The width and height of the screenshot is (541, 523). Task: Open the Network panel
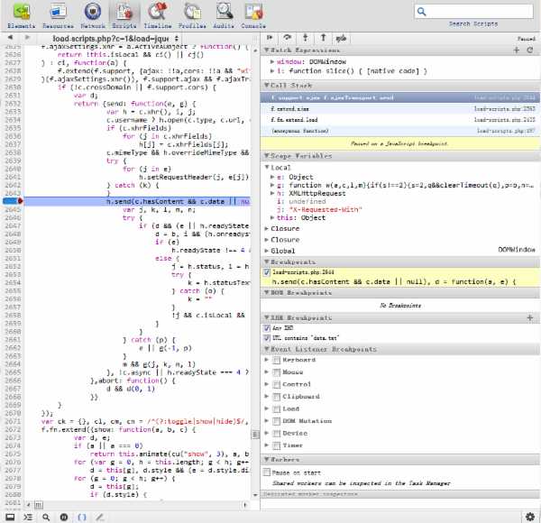93,15
